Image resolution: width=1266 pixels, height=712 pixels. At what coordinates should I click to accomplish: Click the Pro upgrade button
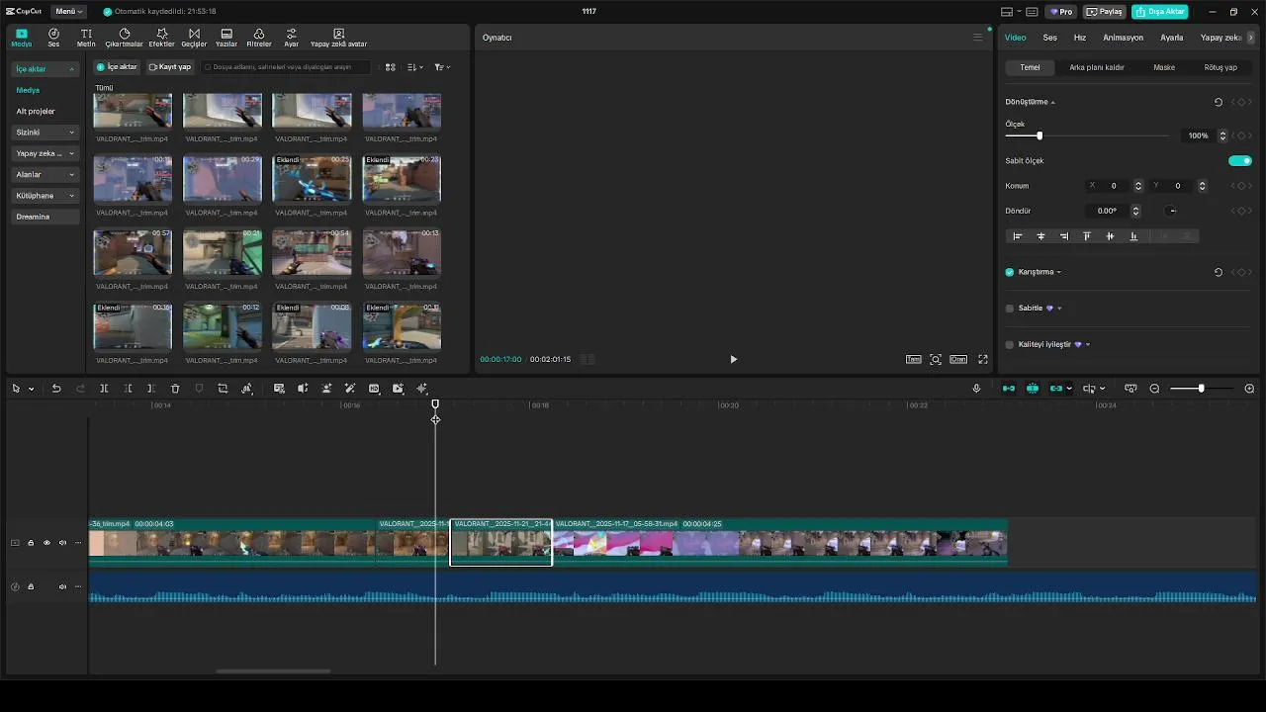tap(1061, 12)
